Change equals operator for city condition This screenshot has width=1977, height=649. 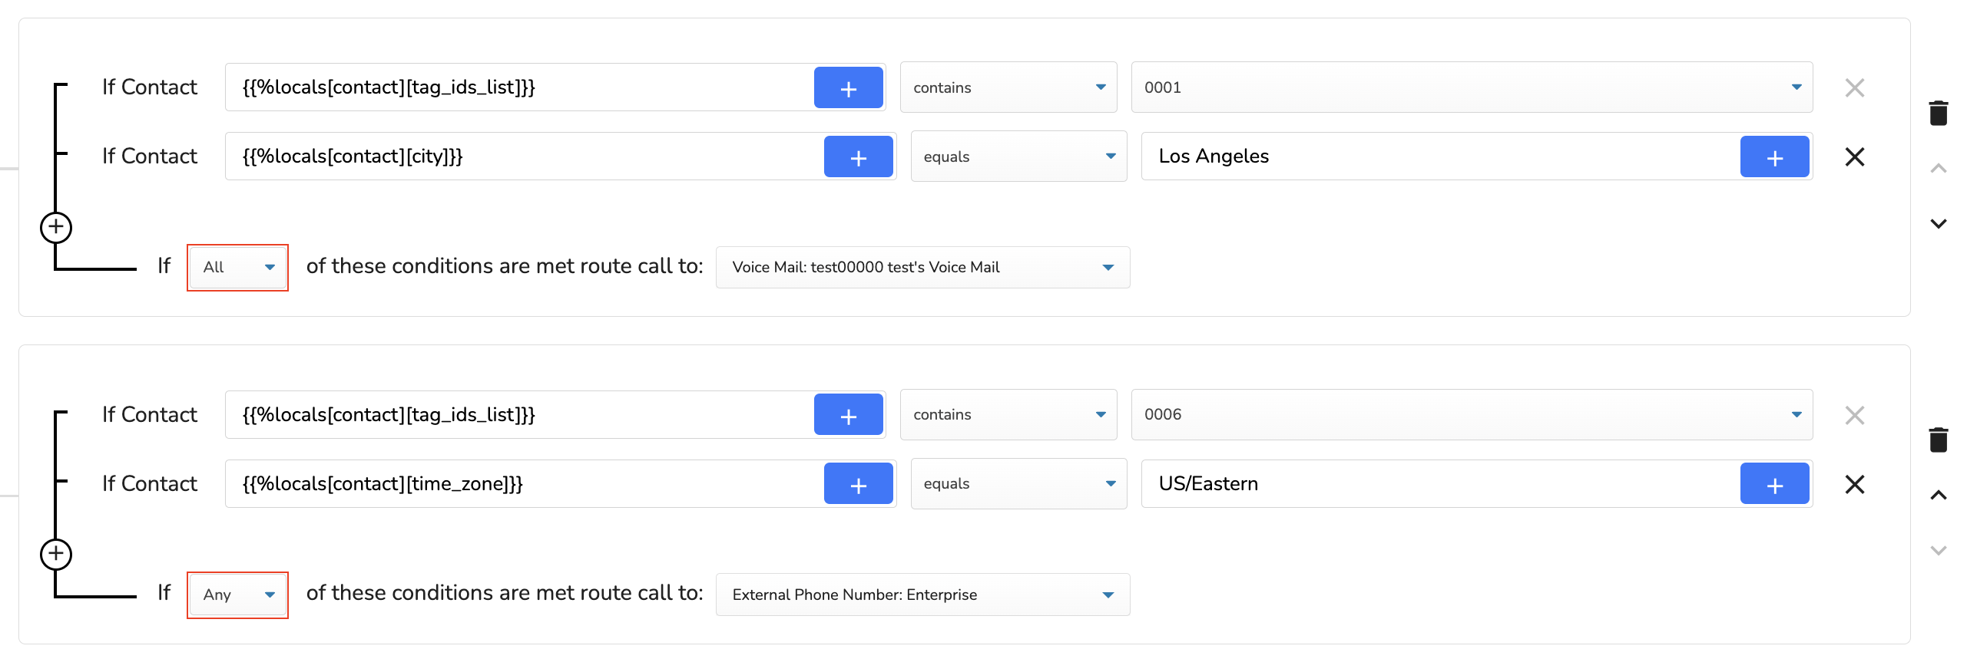click(1018, 156)
